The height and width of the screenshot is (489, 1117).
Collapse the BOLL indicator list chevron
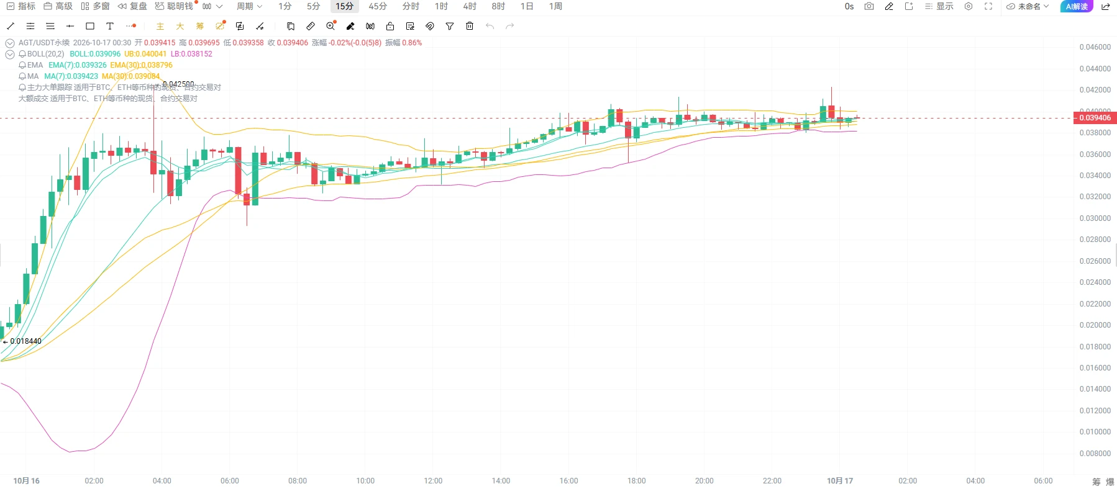click(10, 54)
